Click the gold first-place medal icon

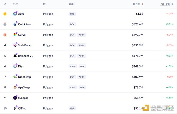click(x=5, y=13)
